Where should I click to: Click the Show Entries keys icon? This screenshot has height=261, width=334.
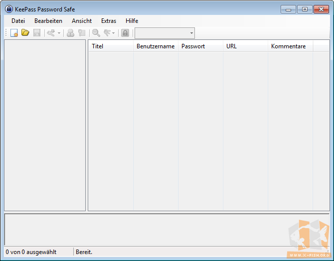107,33
